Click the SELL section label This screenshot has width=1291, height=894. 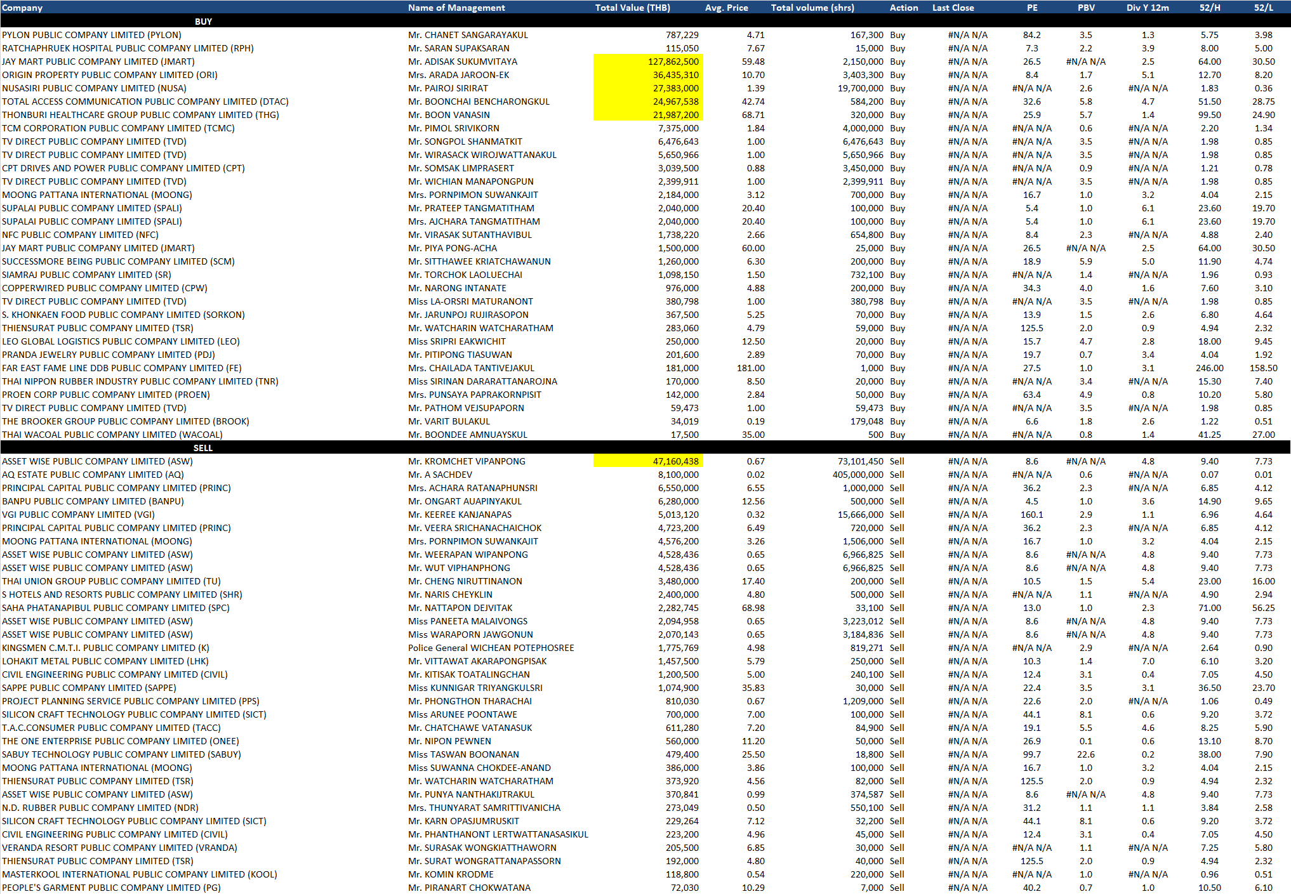(203, 448)
